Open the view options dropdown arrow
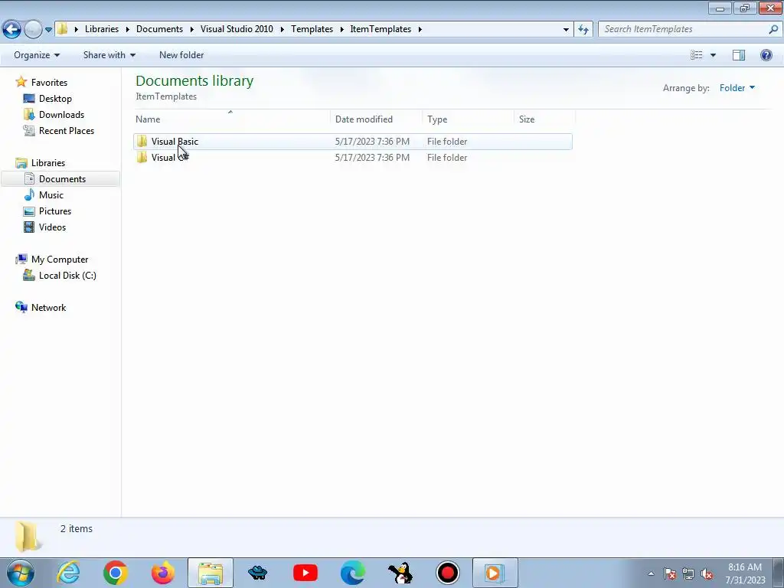Viewport: 784px width, 588px height. tap(713, 55)
